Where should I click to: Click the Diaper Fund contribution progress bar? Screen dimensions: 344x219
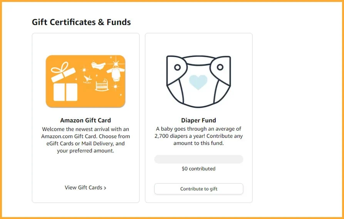pyautogui.click(x=199, y=159)
